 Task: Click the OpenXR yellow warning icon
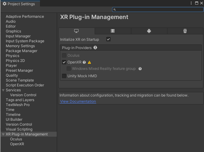89,62
